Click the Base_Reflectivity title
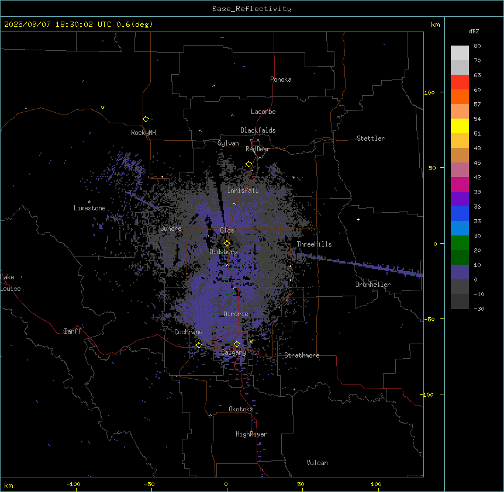The image size is (504, 492). click(252, 9)
